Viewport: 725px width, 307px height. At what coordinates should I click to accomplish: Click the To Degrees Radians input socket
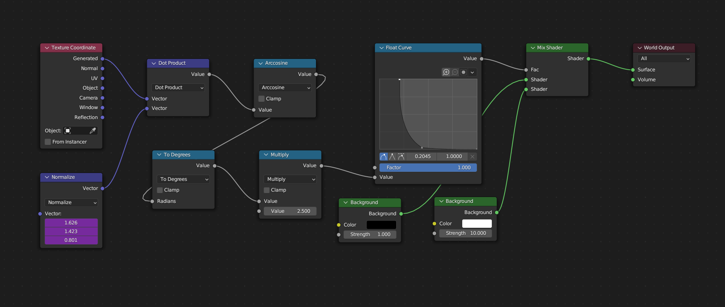point(153,201)
